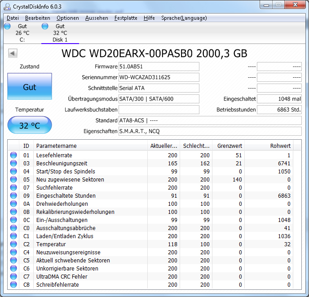Click the Schlecht... column header
Viewport: 309px width, 297px height.
pos(196,146)
